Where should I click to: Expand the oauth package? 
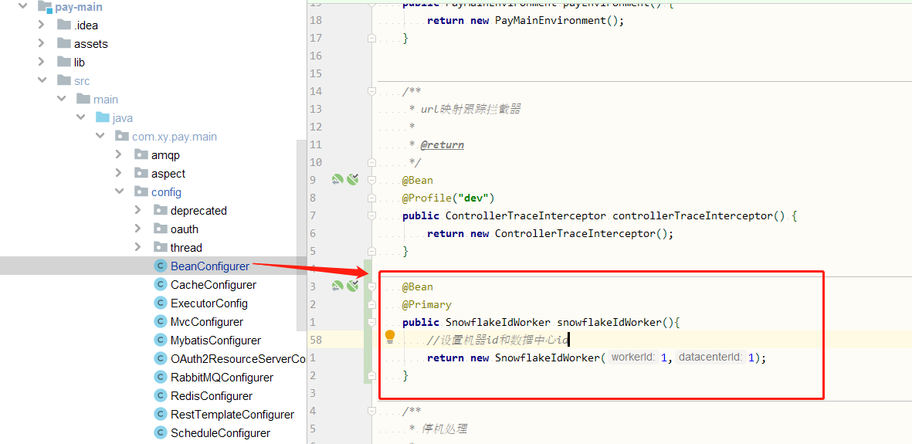(138, 229)
